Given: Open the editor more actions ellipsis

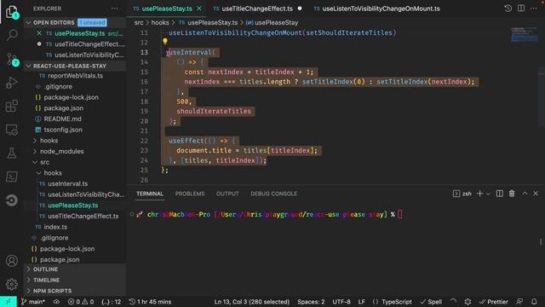Looking at the screenshot, I should [x=534, y=9].
